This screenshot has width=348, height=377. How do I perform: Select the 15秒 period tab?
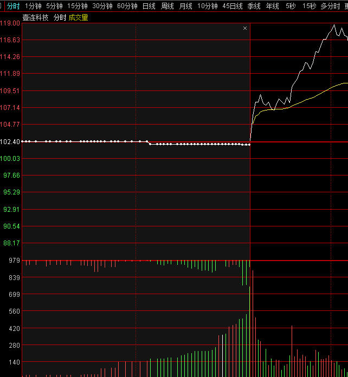[309, 6]
